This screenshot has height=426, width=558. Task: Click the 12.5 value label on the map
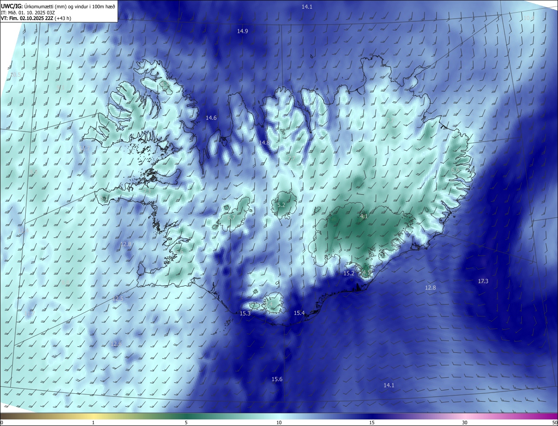click(118, 298)
